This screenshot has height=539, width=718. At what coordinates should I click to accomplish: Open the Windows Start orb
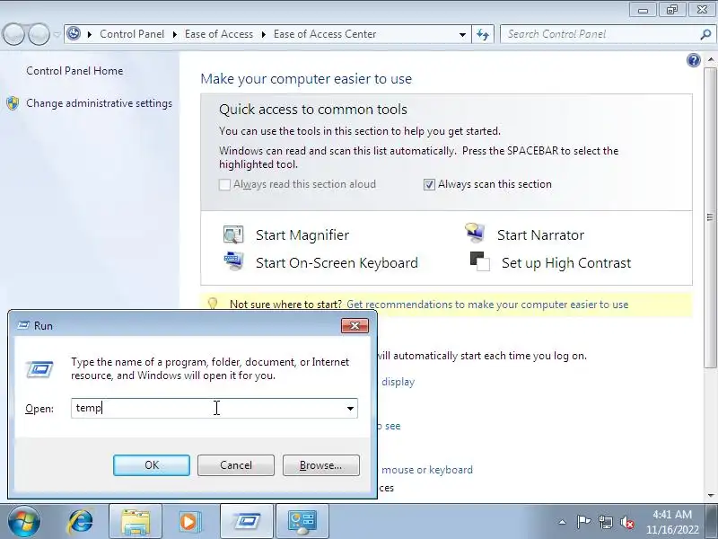[24, 522]
